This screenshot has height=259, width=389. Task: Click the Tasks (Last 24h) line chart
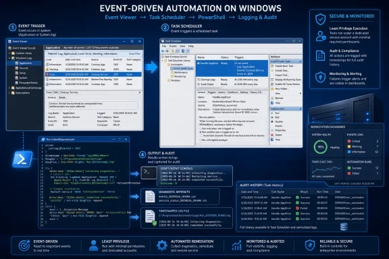coord(326,169)
